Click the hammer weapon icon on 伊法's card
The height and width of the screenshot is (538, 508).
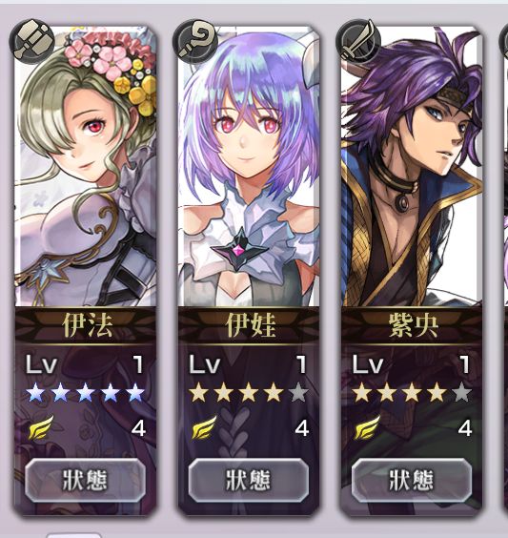[32, 41]
